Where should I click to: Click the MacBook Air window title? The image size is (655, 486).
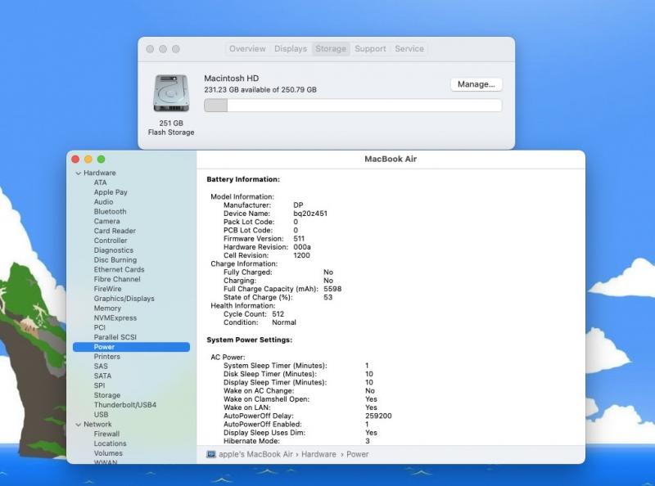391,159
